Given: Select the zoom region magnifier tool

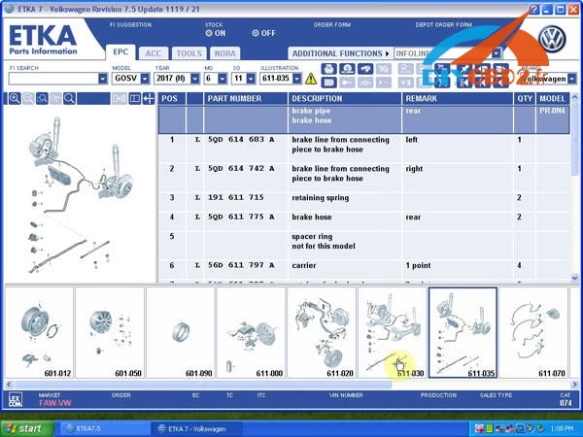Looking at the screenshot, I should coord(42,98).
